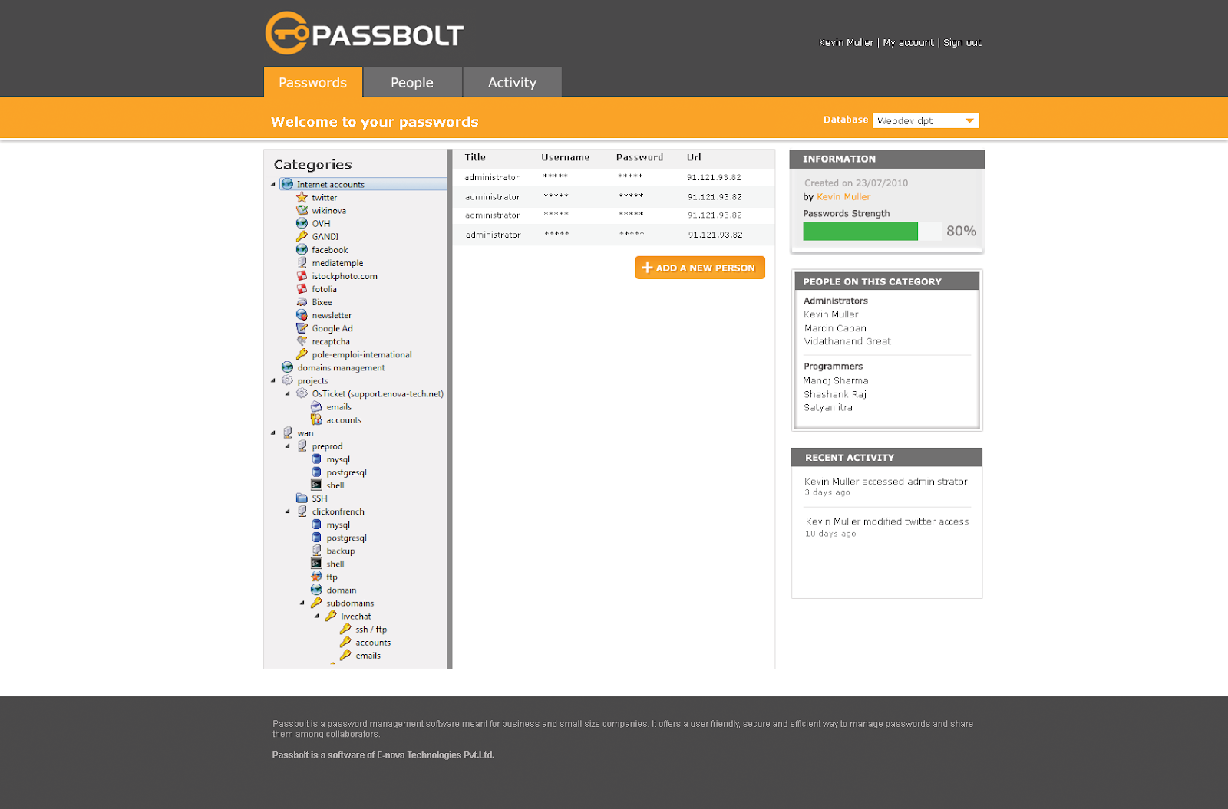This screenshot has width=1228, height=809.
Task: Open the mysql database icon under preprod
Action: coord(317,459)
